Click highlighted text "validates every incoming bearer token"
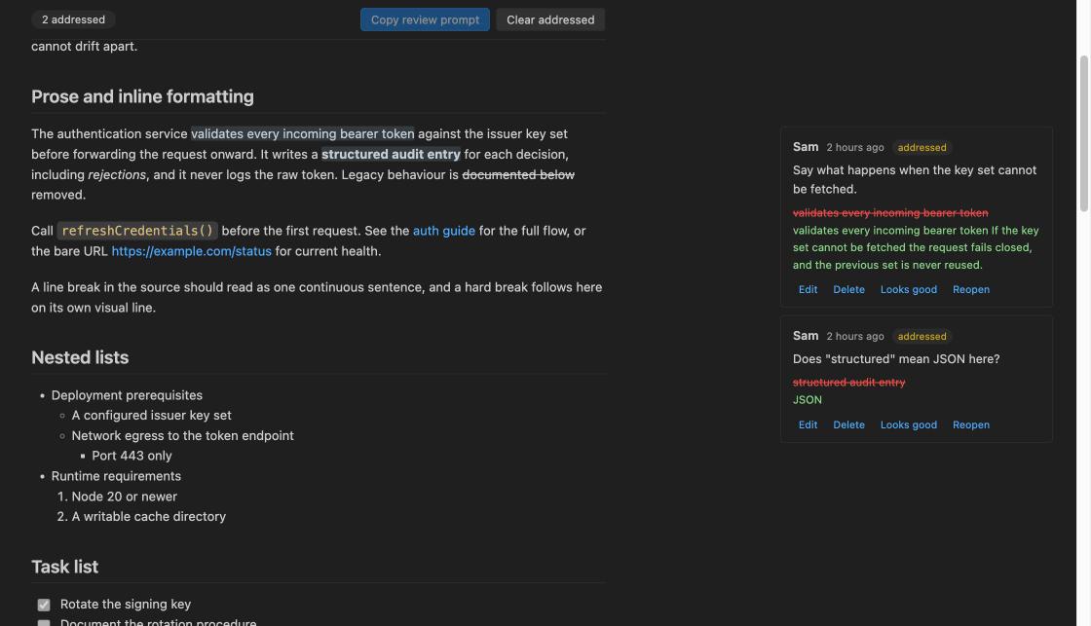This screenshot has width=1091, height=626. point(303,133)
